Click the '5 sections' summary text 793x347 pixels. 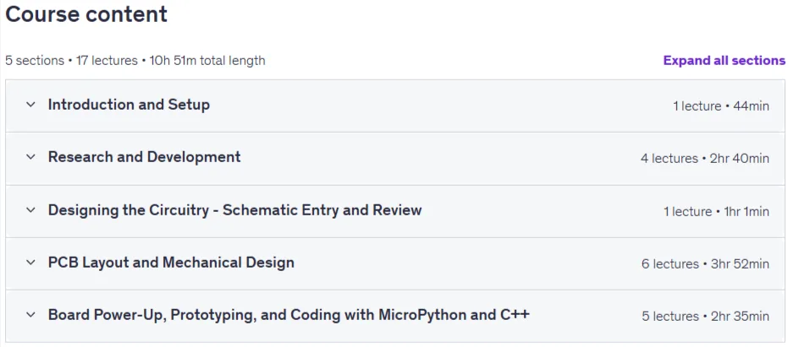click(35, 61)
